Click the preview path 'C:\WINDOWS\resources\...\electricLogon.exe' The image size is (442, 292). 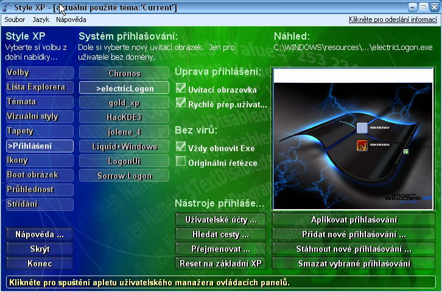coord(353,48)
